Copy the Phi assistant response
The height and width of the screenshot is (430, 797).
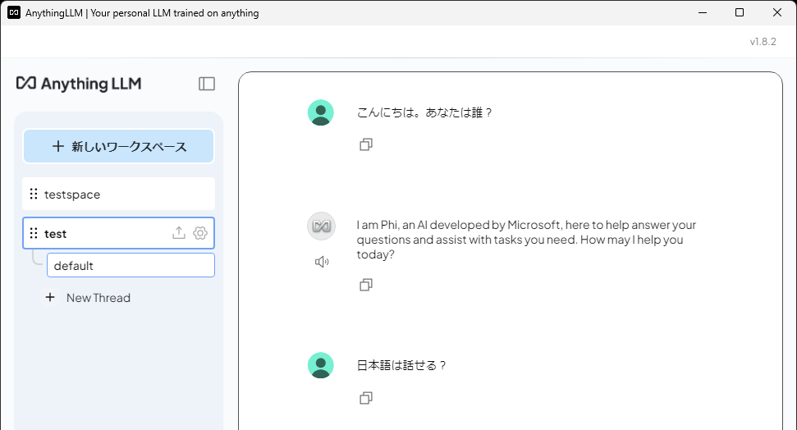tap(366, 285)
